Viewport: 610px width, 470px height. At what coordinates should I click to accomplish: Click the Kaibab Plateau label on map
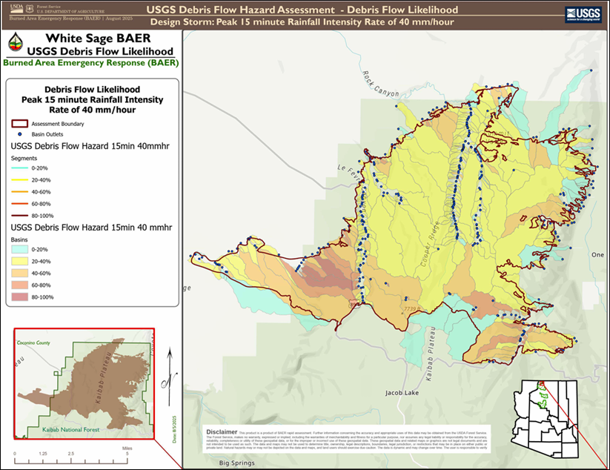(430, 354)
